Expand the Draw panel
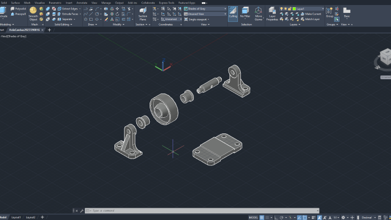391x220 pixels. pos(92,25)
